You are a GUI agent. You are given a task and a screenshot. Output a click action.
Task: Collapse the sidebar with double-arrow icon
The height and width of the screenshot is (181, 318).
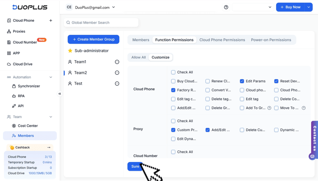60,94
